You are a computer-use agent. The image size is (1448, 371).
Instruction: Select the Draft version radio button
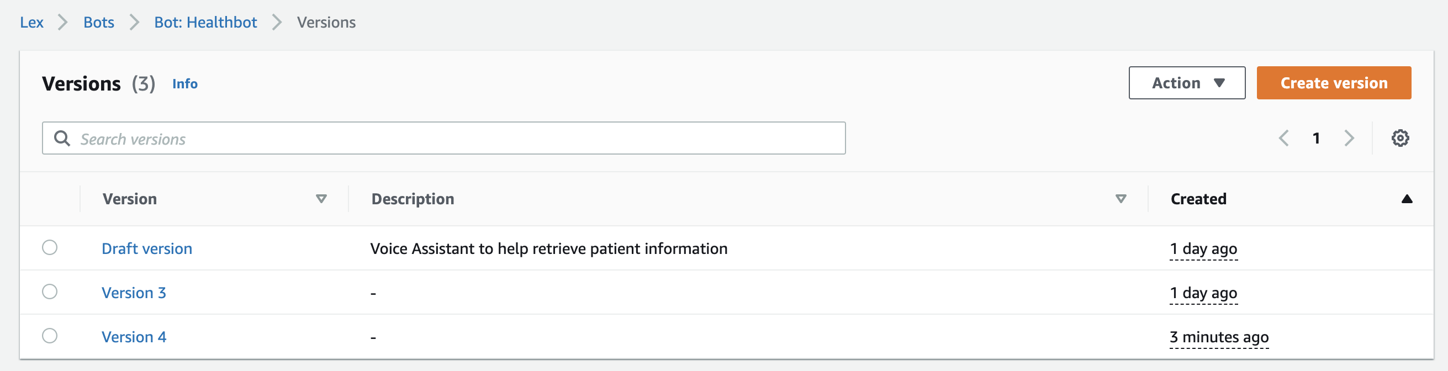click(x=50, y=248)
